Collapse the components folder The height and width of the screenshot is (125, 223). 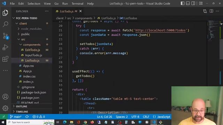click(x=32, y=45)
